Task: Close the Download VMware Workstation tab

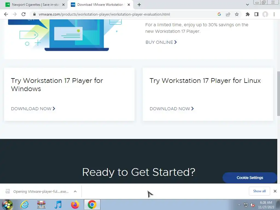Action: (129, 5)
